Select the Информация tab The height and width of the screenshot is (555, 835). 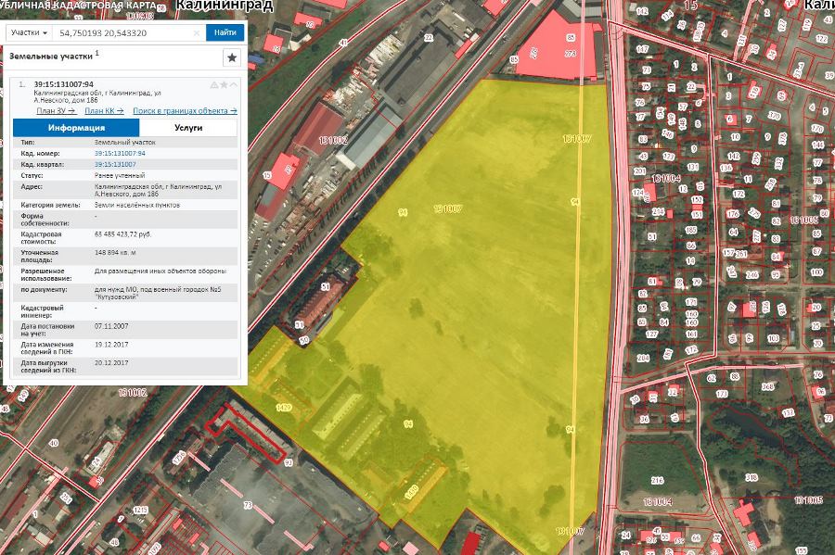click(x=76, y=128)
